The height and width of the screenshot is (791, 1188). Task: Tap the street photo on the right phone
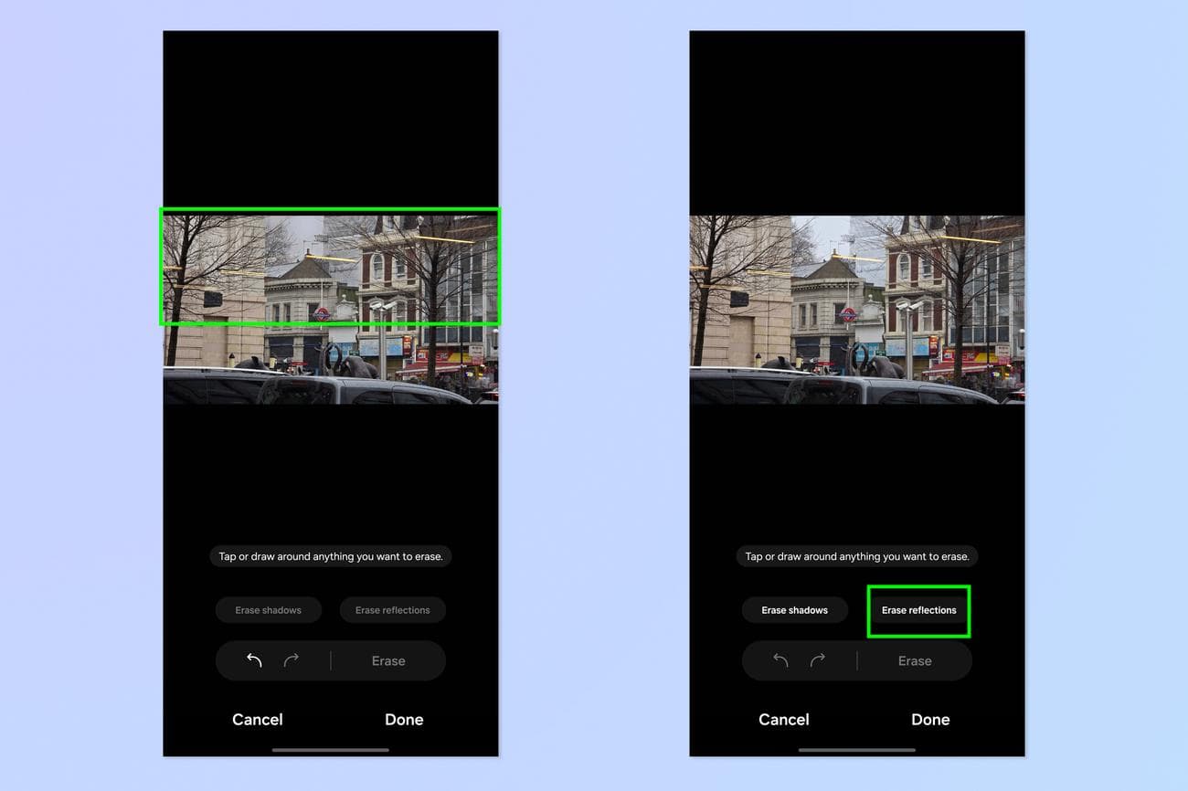[x=857, y=310]
